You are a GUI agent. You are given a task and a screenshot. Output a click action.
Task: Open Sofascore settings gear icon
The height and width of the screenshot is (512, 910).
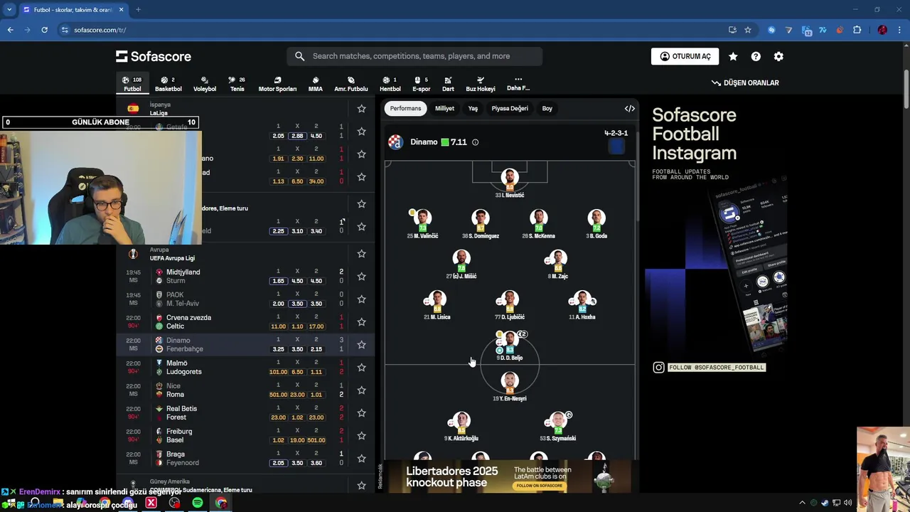[778, 56]
